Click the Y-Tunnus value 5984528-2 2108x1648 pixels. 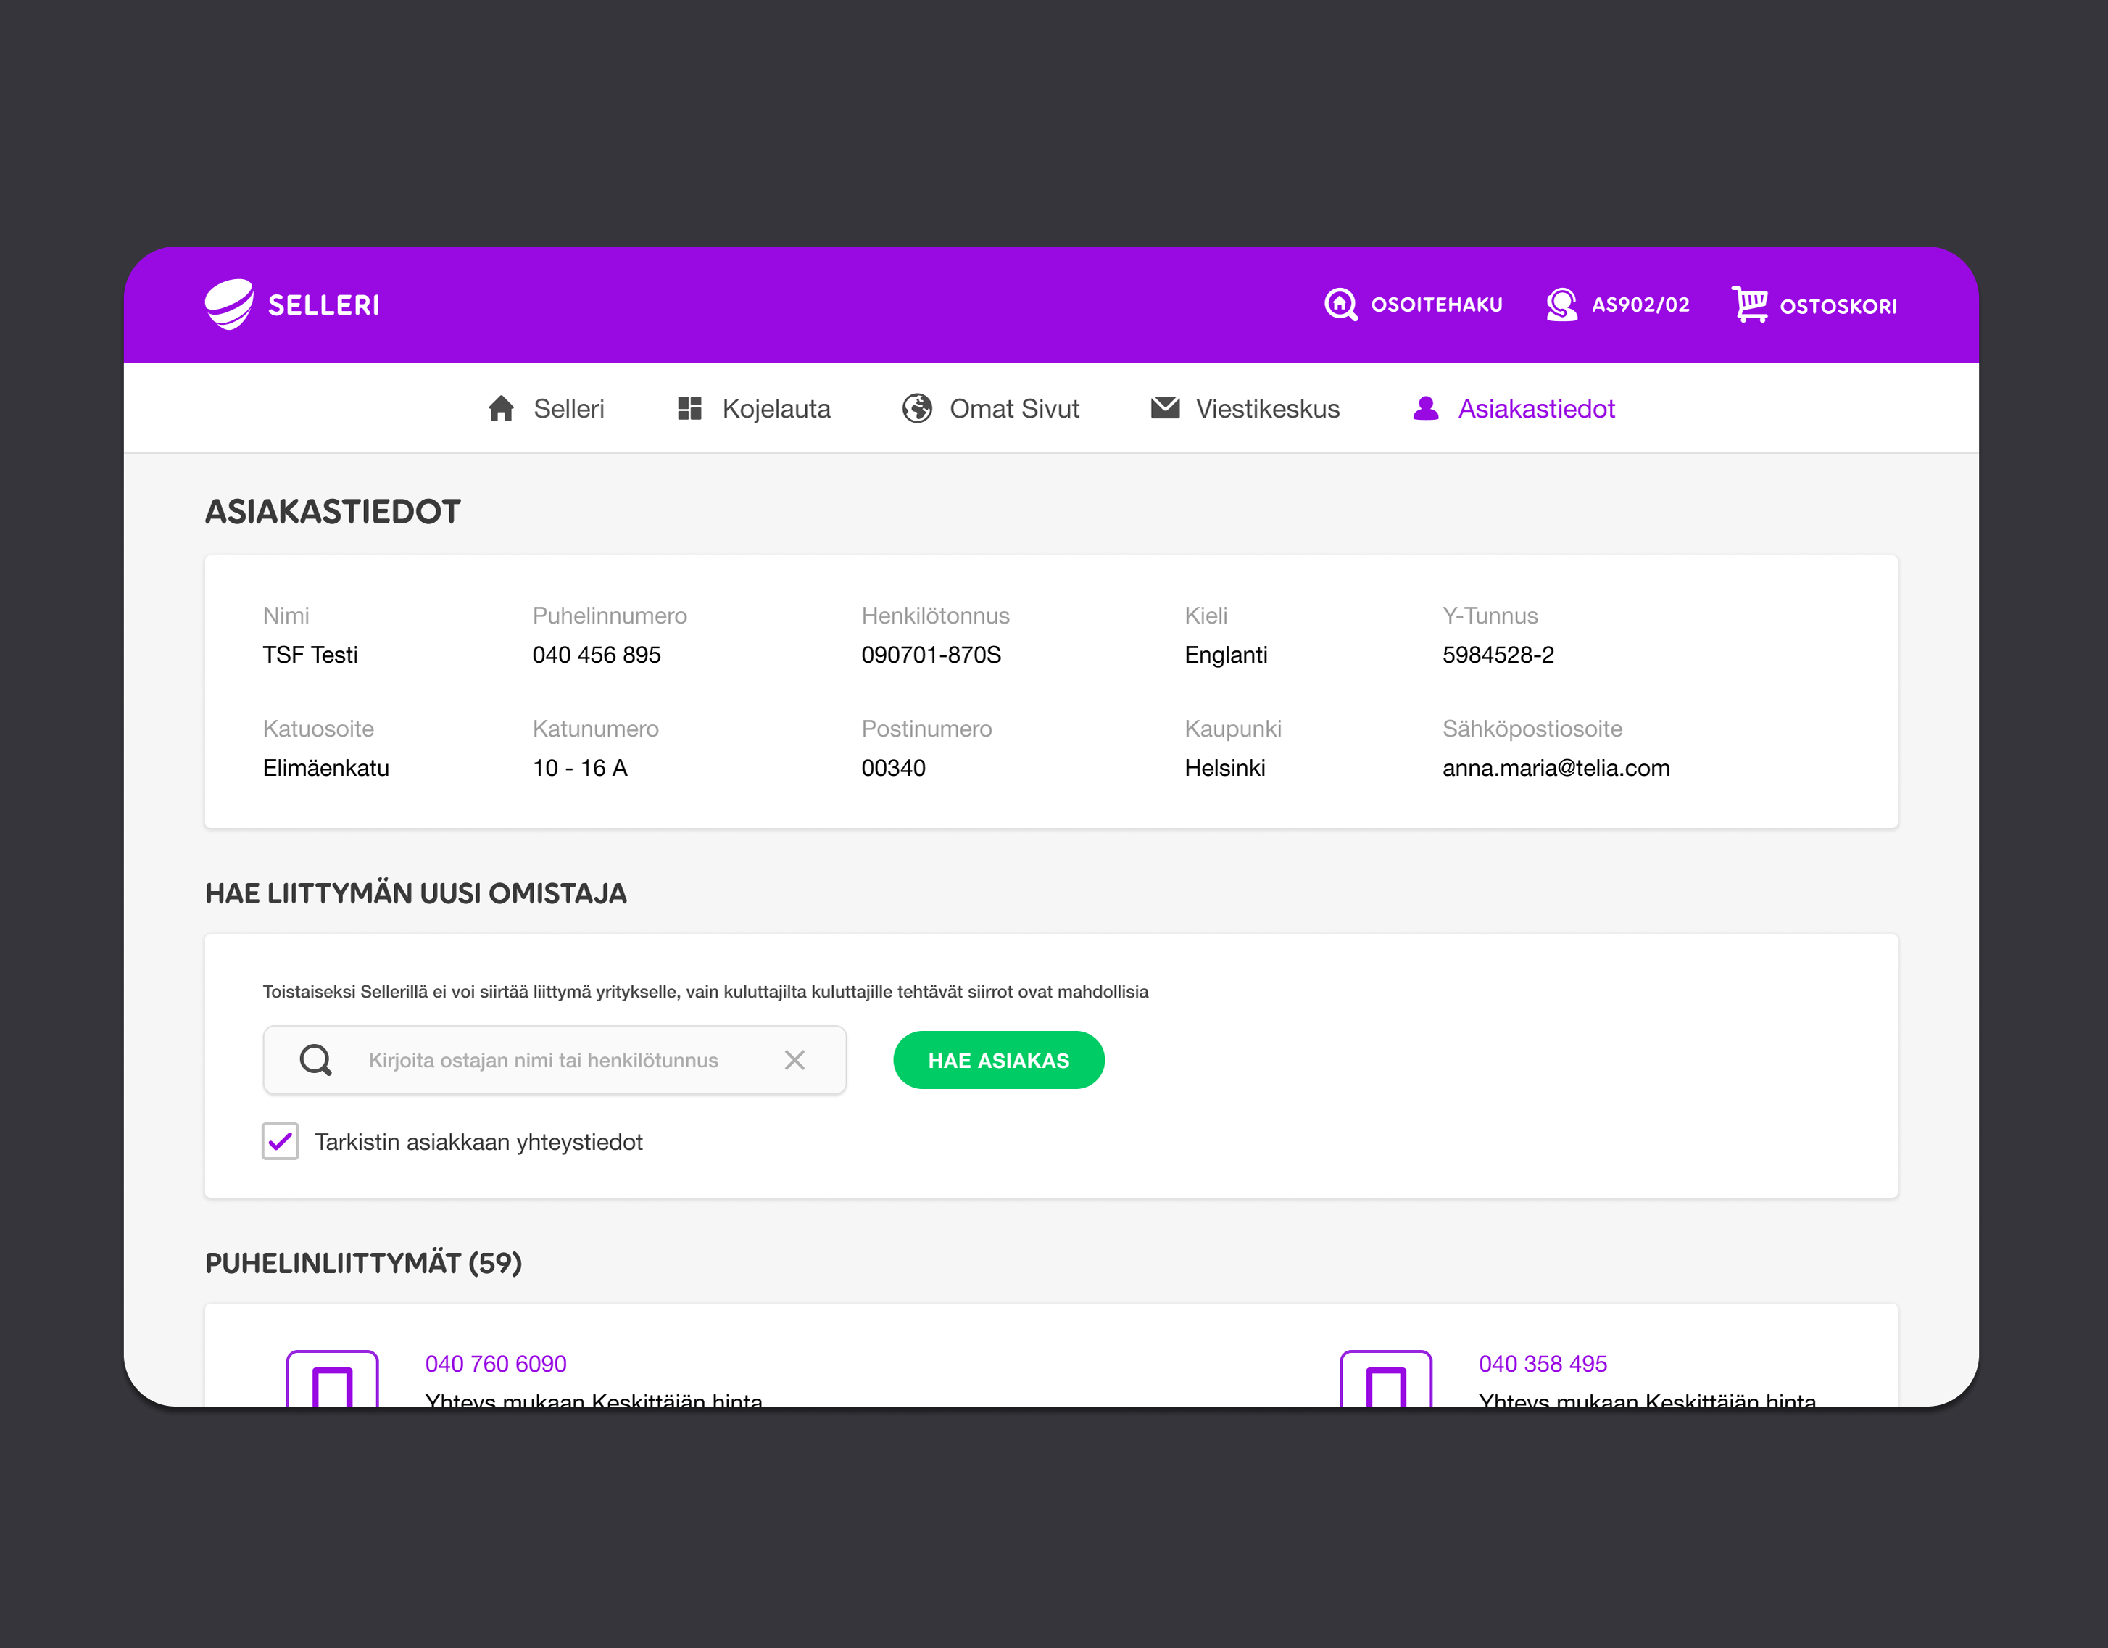tap(1498, 655)
